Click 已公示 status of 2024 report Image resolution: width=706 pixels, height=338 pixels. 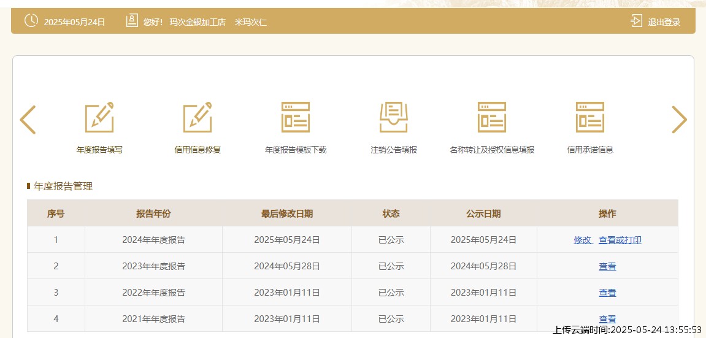391,240
